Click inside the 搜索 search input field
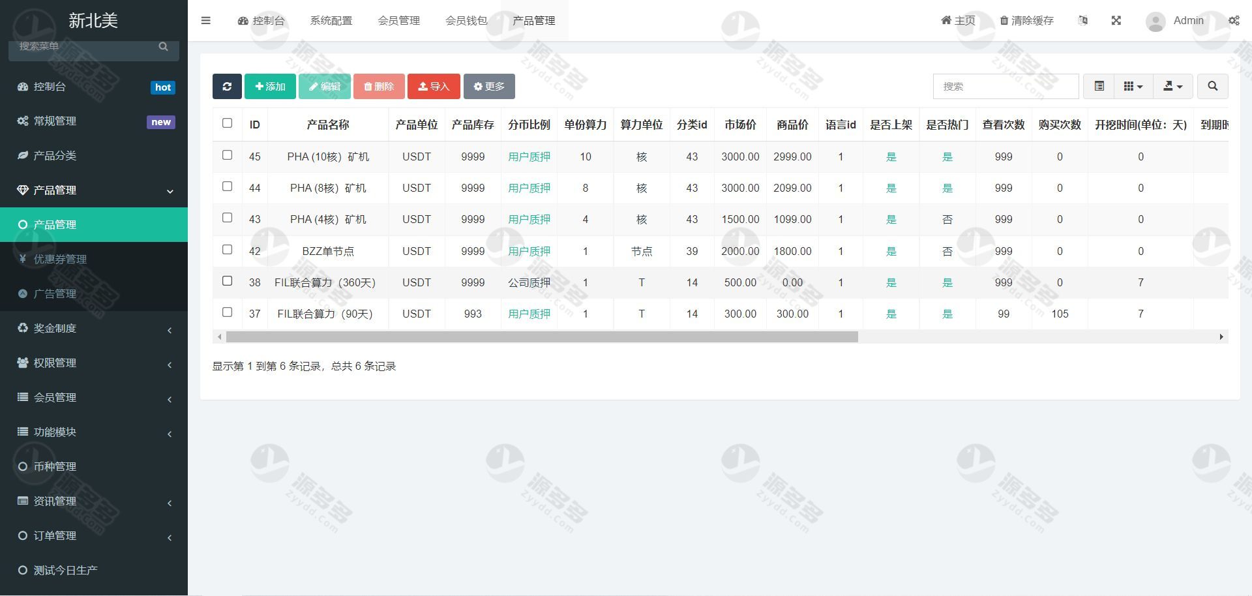This screenshot has height=596, width=1252. click(1005, 86)
